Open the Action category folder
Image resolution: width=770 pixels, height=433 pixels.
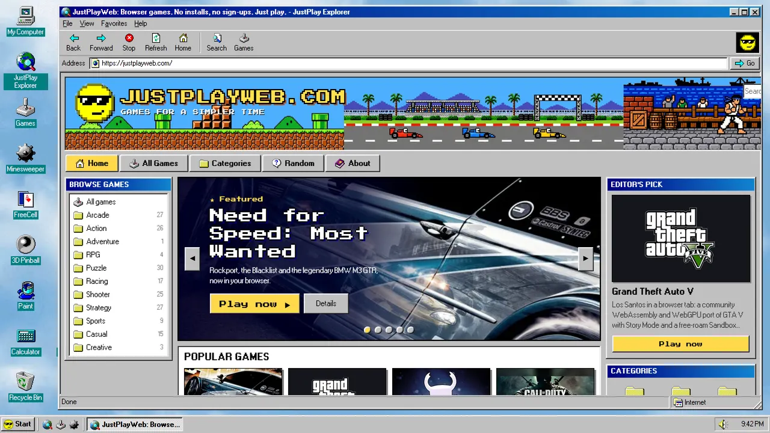[x=119, y=229]
